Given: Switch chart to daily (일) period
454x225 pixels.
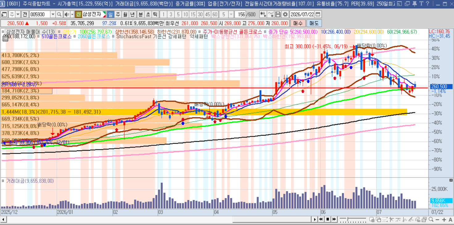Looking at the screenshot, I should [x=110, y=14].
